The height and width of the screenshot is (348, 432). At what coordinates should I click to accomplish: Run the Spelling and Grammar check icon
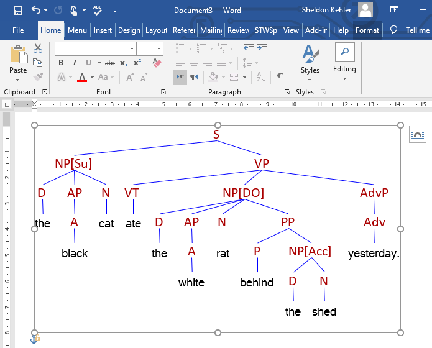(97, 10)
